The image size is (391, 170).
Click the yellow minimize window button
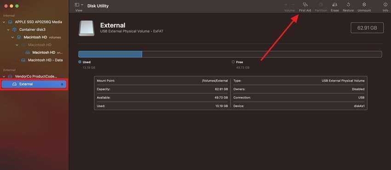click(11, 5)
